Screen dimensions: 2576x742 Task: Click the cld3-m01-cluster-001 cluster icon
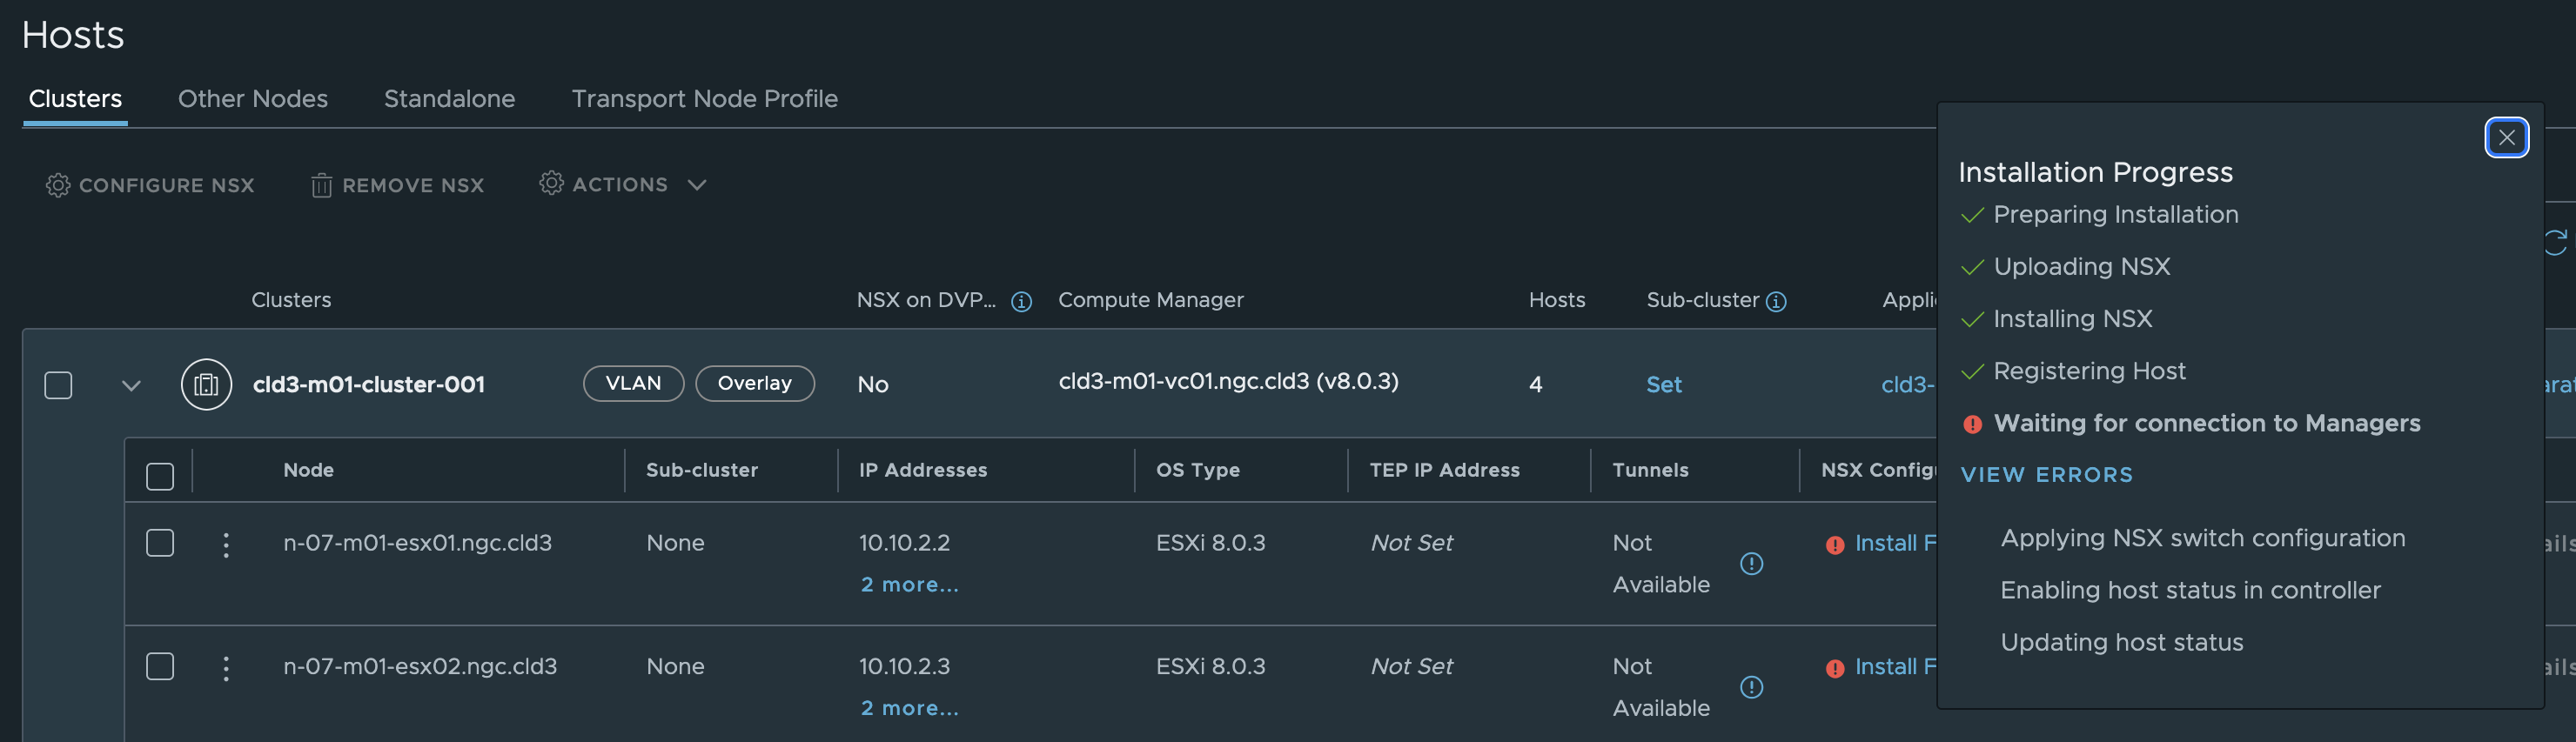[x=206, y=384]
